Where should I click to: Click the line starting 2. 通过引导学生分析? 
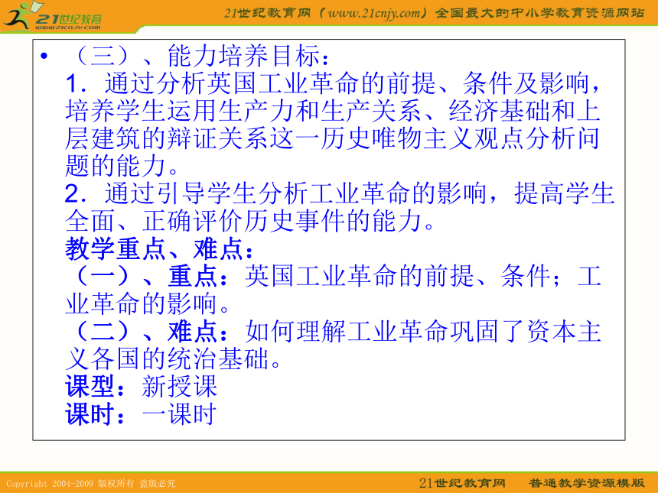point(340,193)
